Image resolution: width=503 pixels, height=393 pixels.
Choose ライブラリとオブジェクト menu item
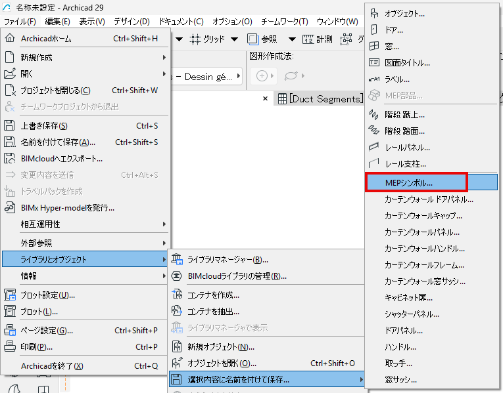(85, 259)
